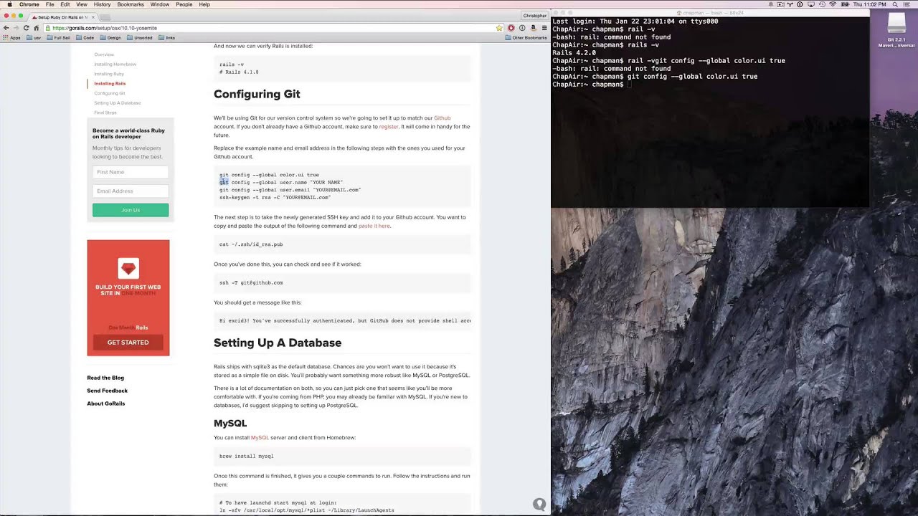Open the Apple menu
Image resolution: width=918 pixels, height=516 pixels.
click(x=9, y=4)
